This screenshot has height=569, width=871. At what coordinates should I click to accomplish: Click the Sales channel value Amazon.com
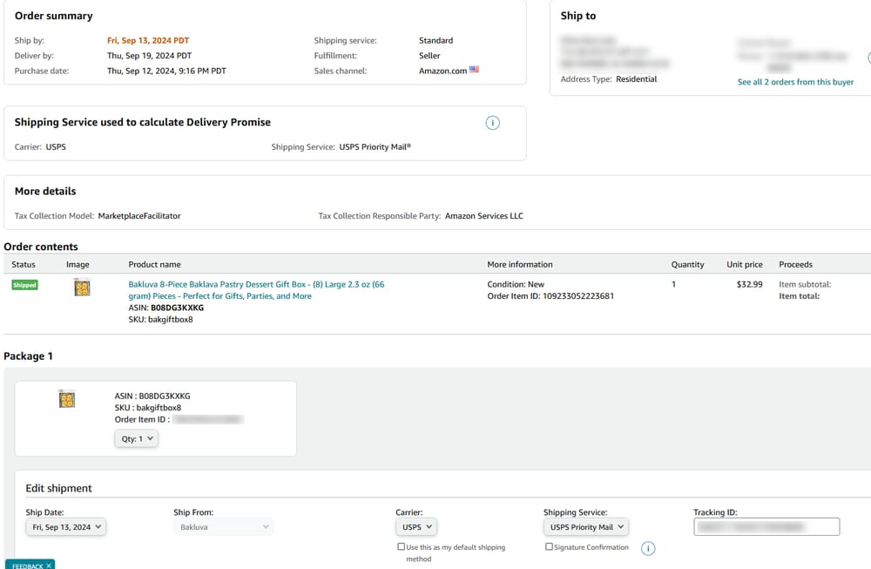coord(442,71)
